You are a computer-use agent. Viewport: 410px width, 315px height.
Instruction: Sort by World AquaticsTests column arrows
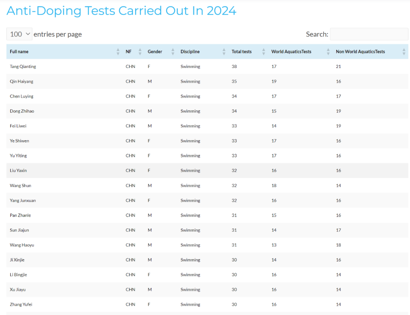click(x=328, y=52)
